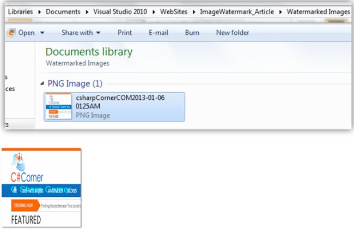Navigate to Visual Studio 2010 breadcrumb
This screenshot has width=354, height=229.
click(120, 12)
